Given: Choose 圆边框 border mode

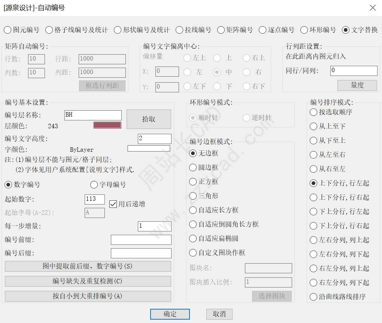Looking at the screenshot, I should tap(204, 167).
